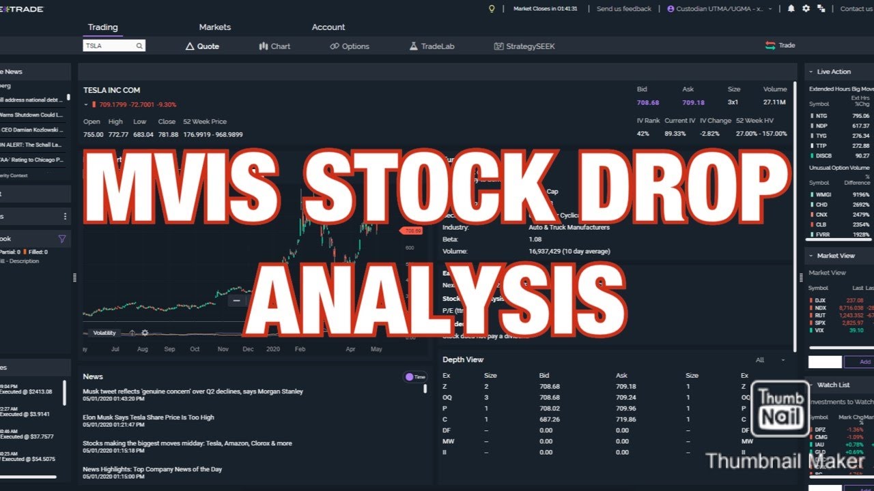Collapse the Live Action panel
The image size is (874, 491).
810,72
